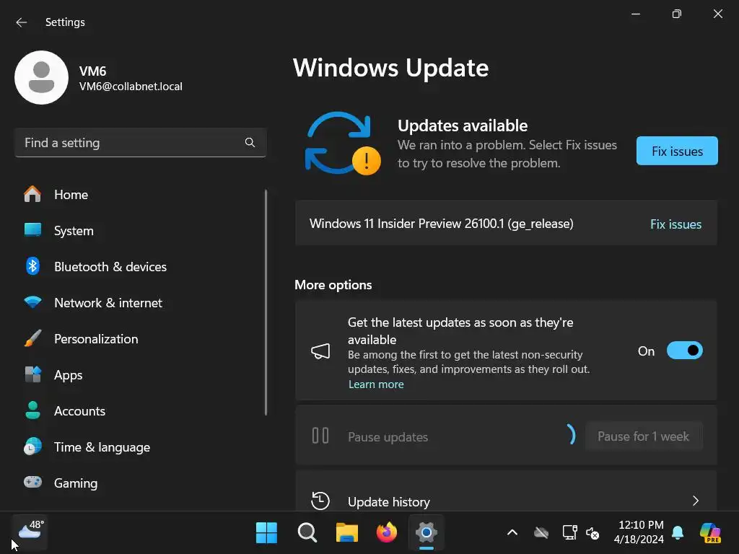Open the Windows Start button
Viewport: 739px width, 554px height.
tap(266, 533)
